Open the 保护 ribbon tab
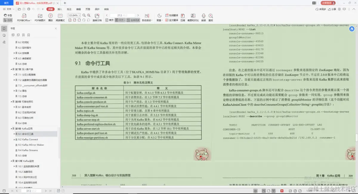This screenshot has width=358, height=194. [97, 9]
